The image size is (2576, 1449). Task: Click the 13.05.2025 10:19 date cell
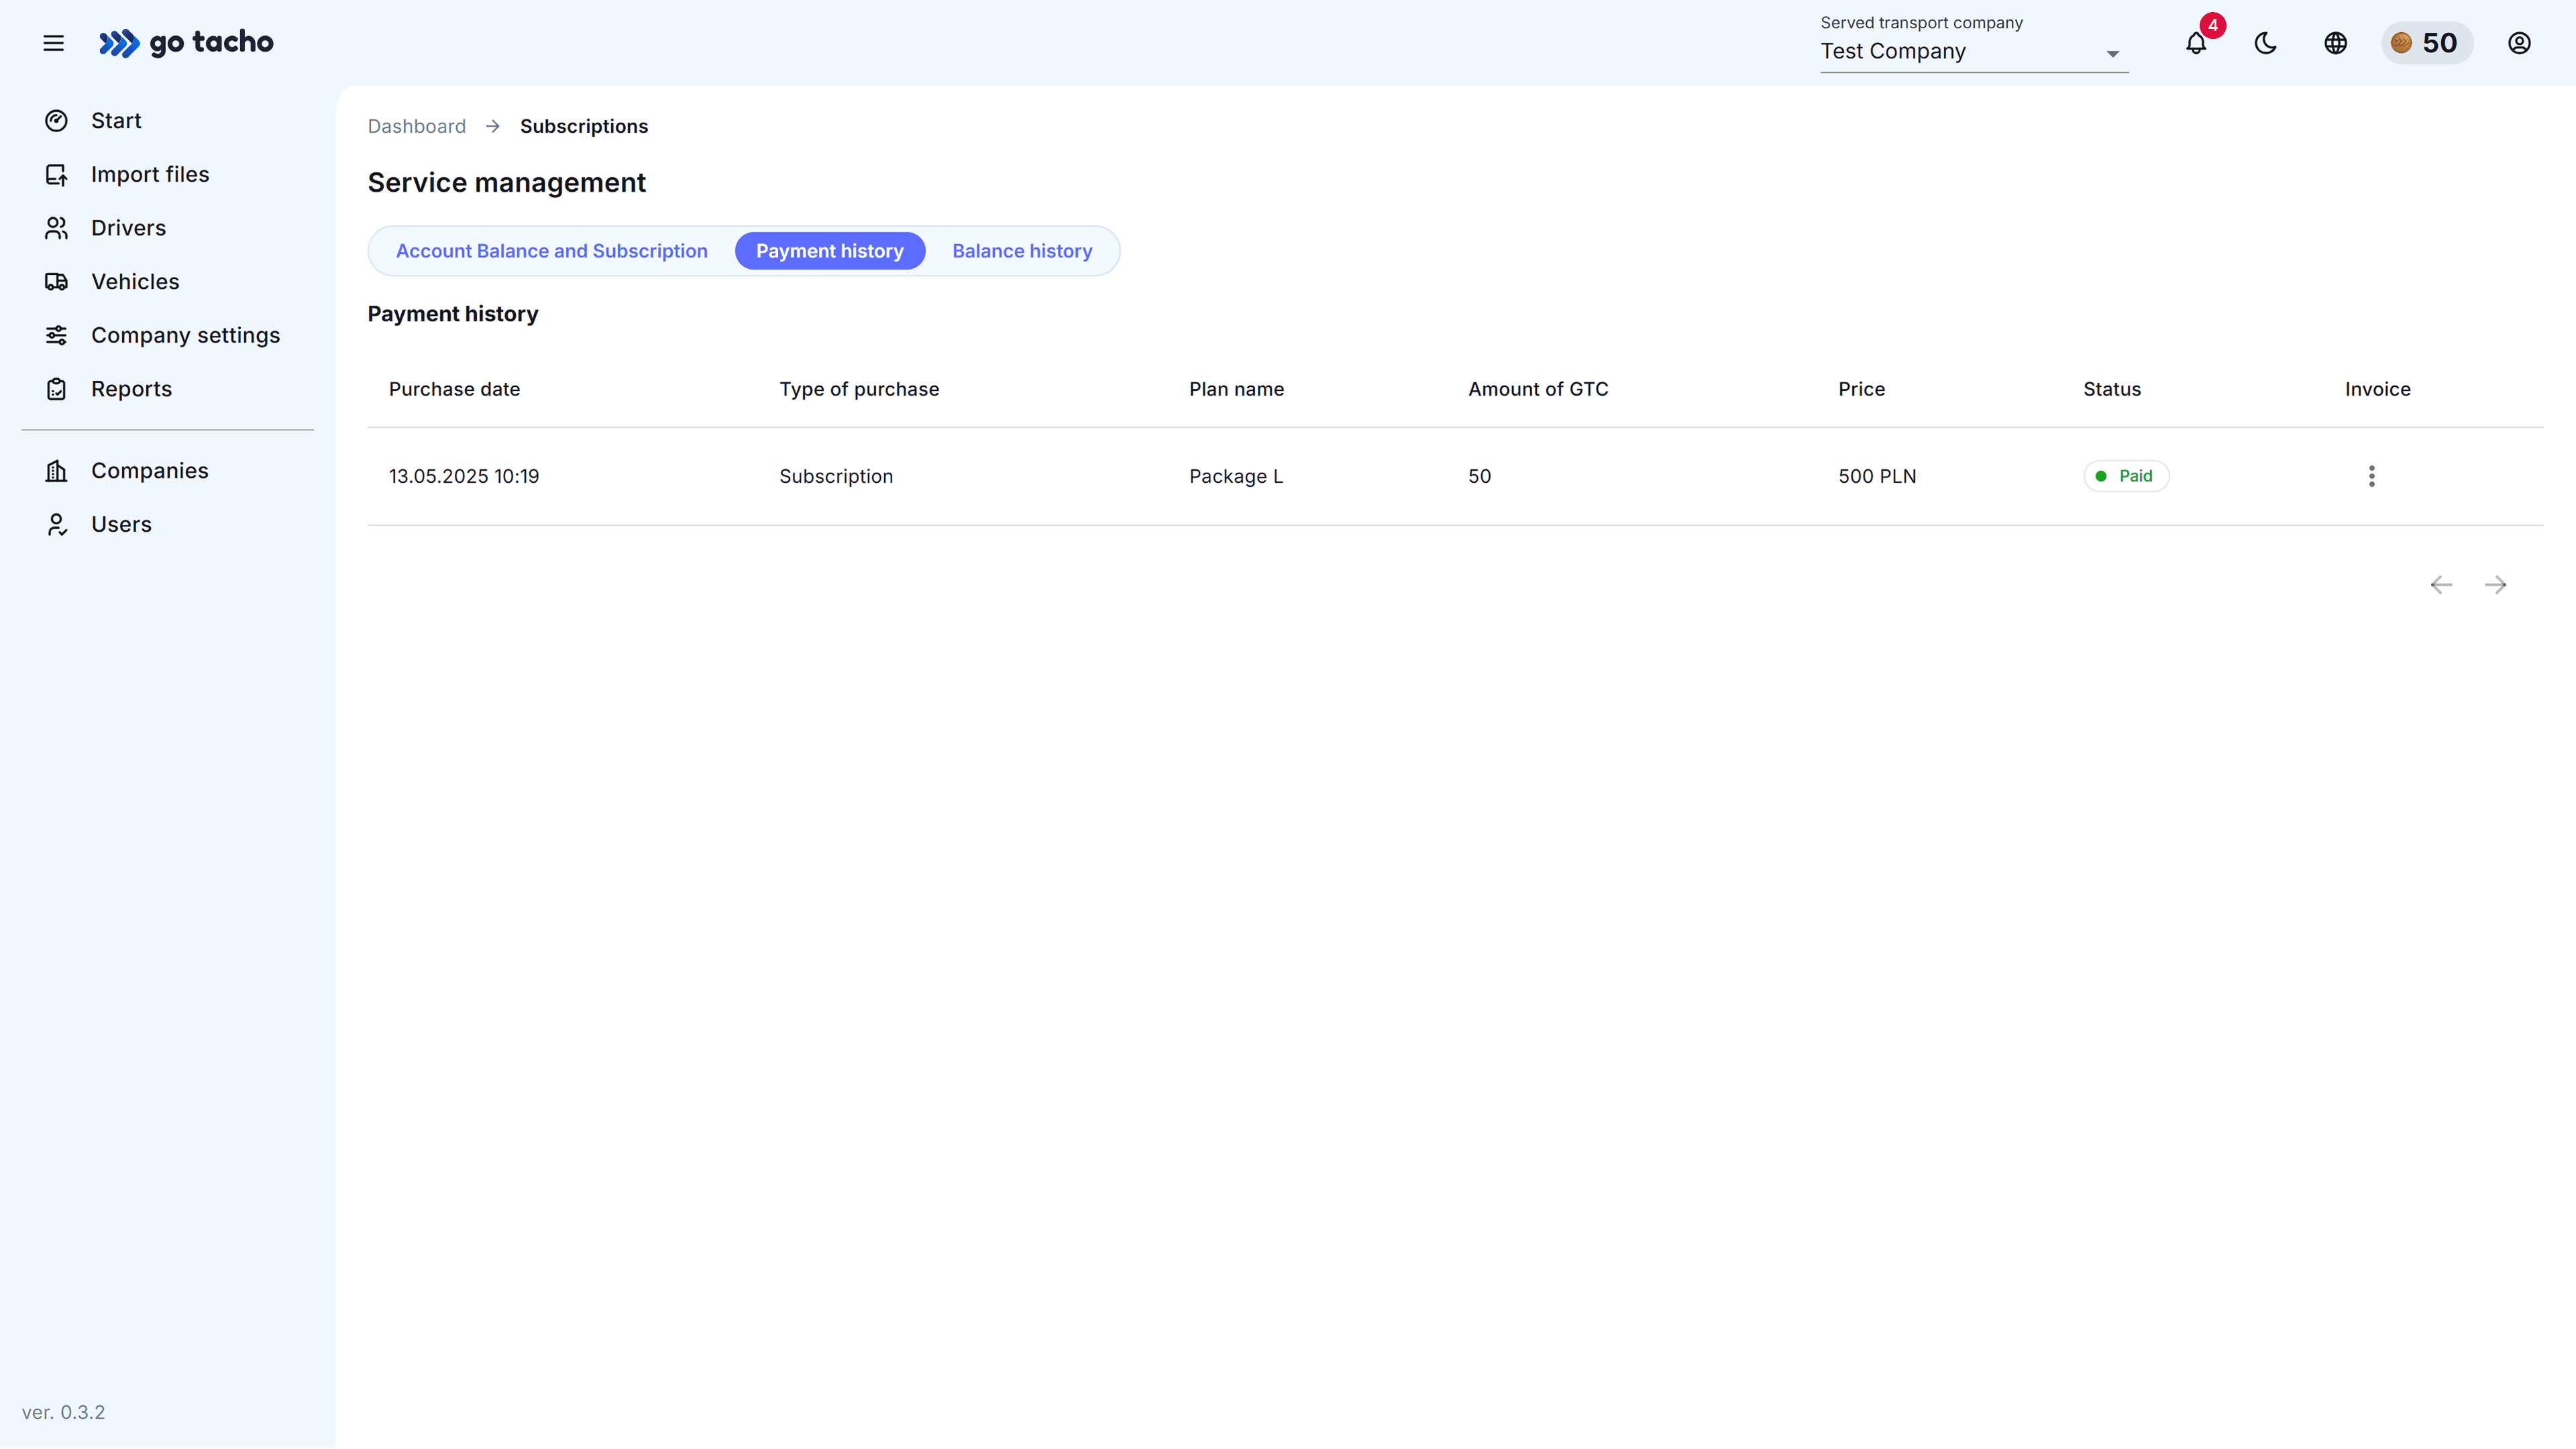[464, 477]
